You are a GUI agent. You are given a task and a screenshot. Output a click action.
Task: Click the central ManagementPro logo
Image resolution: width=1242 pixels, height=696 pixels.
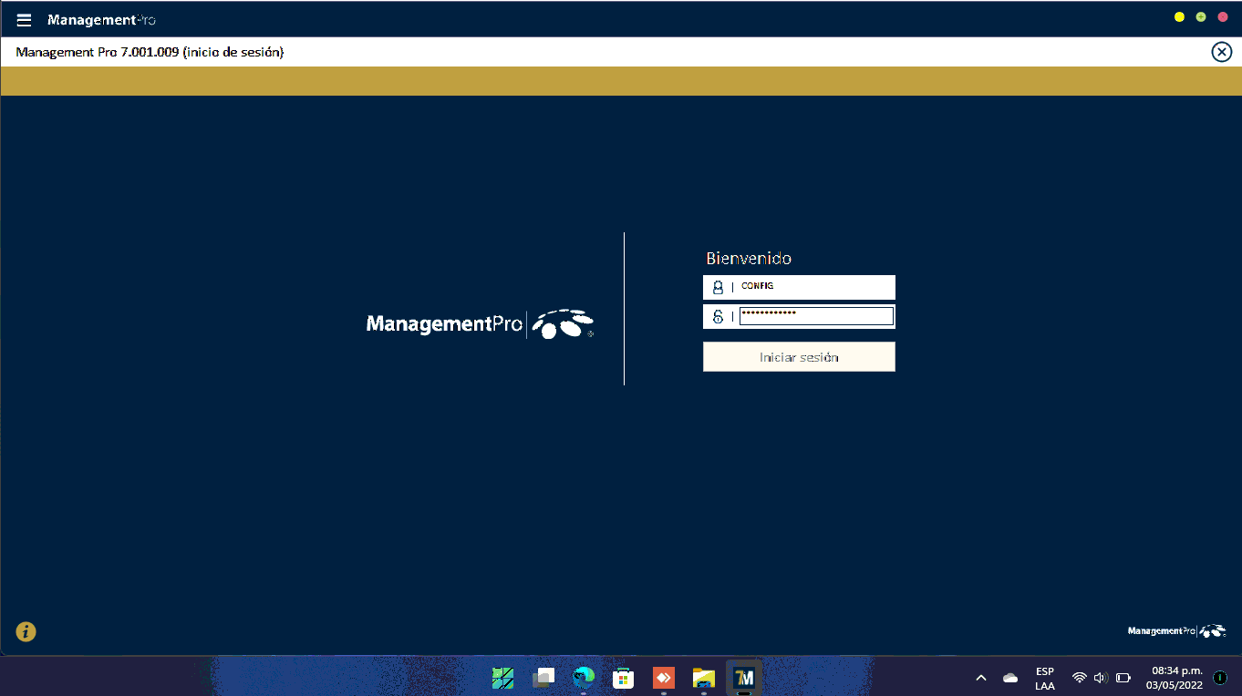(480, 324)
